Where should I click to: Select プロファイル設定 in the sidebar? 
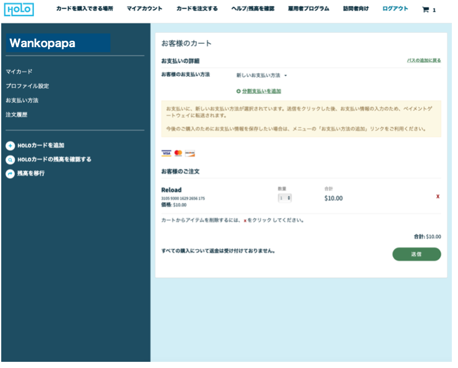27,86
